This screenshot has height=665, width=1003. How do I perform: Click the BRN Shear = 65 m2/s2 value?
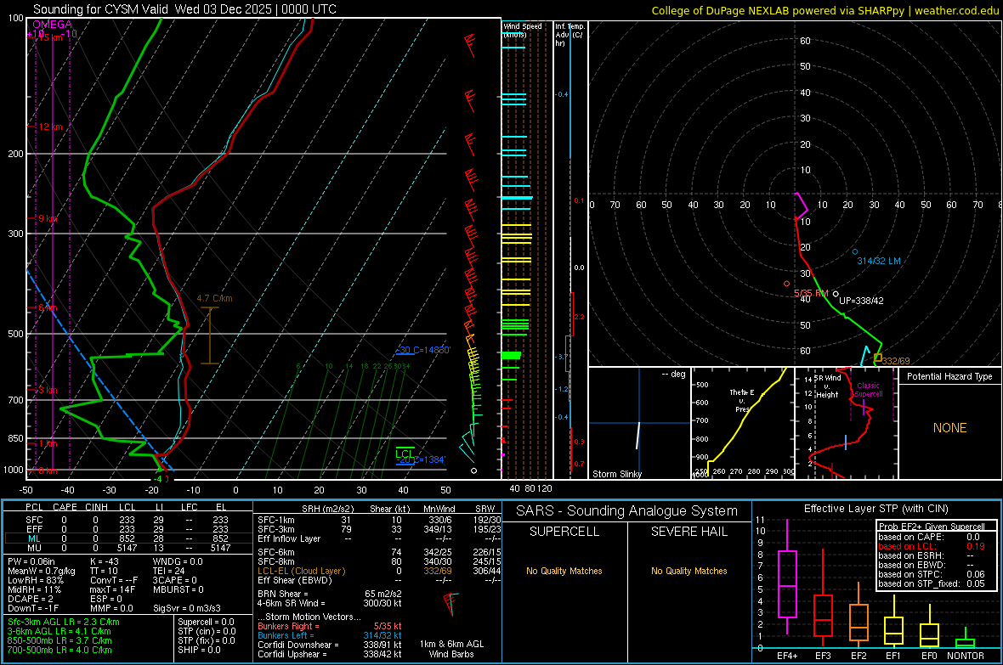tap(330, 594)
